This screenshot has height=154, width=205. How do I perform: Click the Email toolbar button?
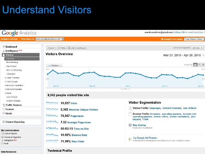(x=62, y=48)
